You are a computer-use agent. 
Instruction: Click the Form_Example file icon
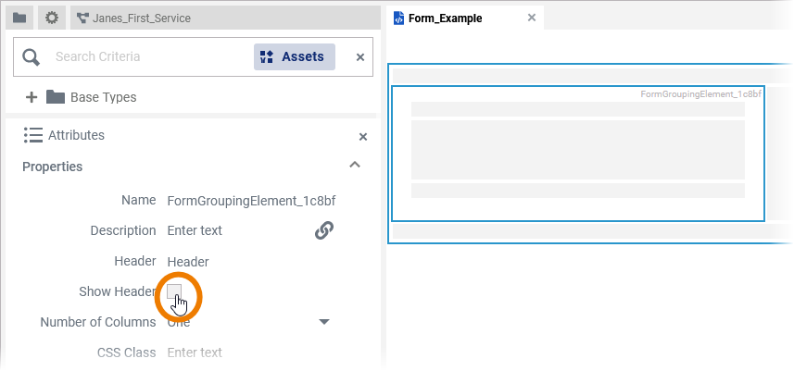tap(398, 18)
